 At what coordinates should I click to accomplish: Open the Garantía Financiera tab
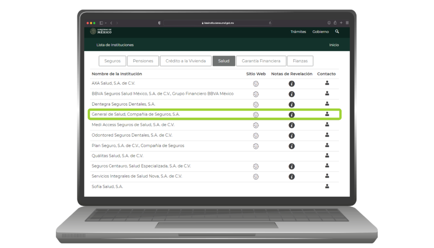coord(261,61)
